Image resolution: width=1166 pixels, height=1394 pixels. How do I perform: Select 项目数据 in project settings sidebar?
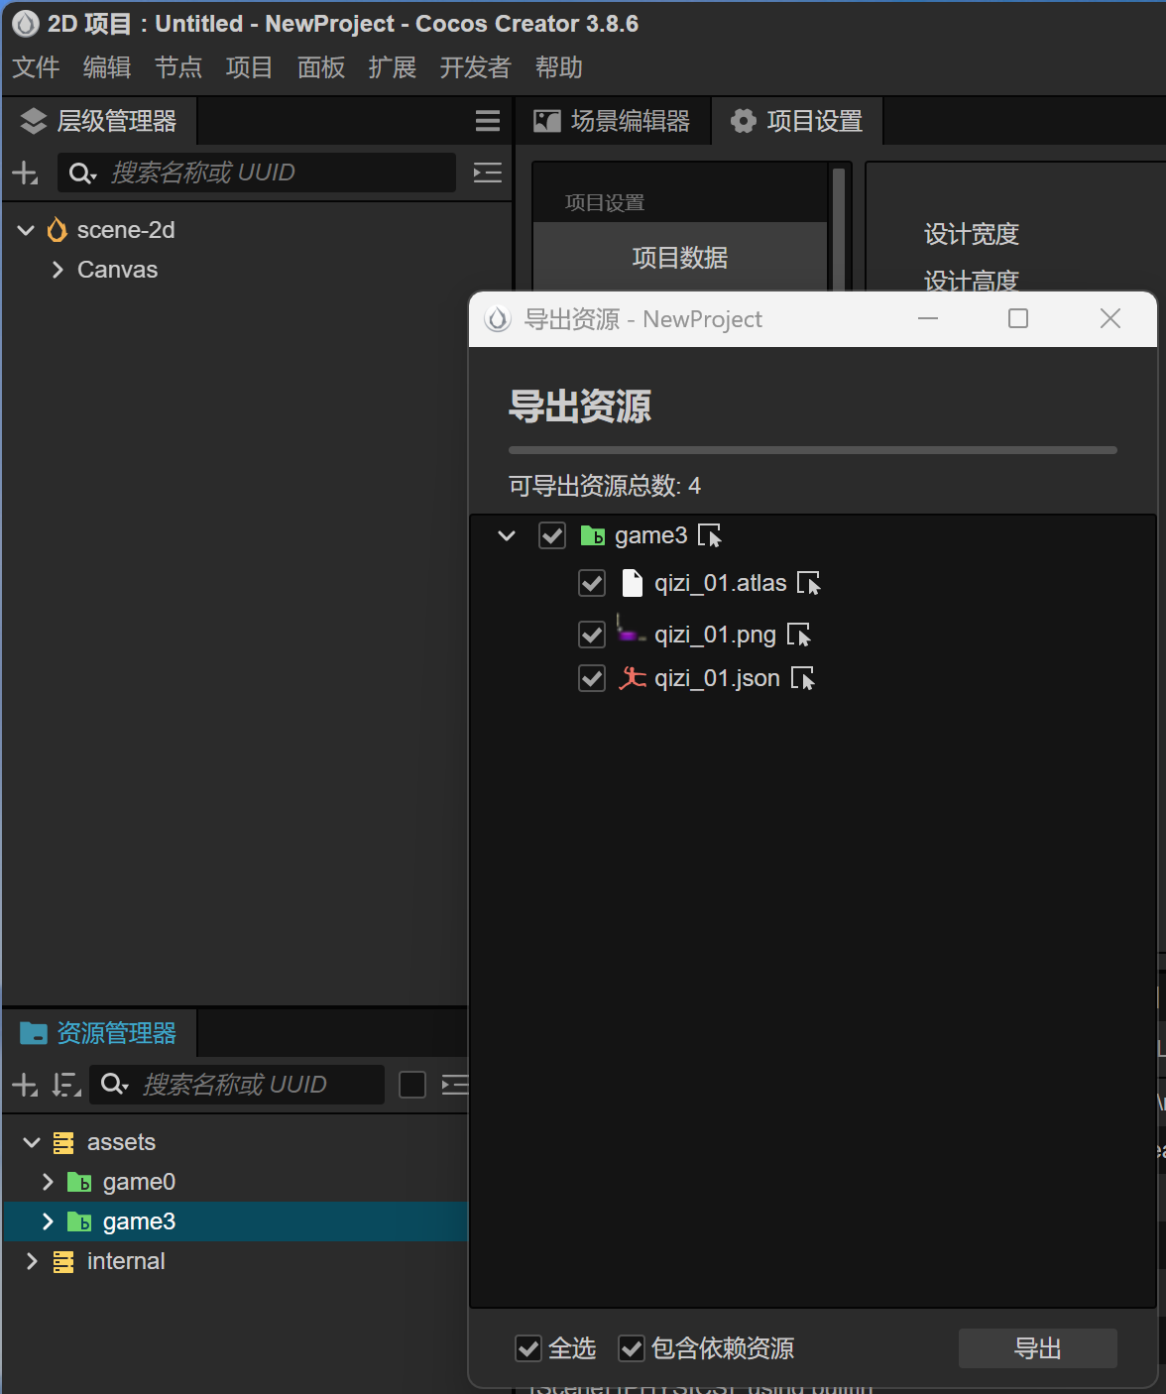click(680, 257)
